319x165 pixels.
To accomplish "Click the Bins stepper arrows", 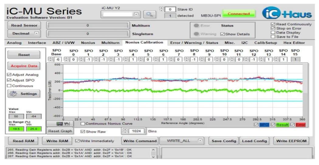I will click(x=125, y=131).
